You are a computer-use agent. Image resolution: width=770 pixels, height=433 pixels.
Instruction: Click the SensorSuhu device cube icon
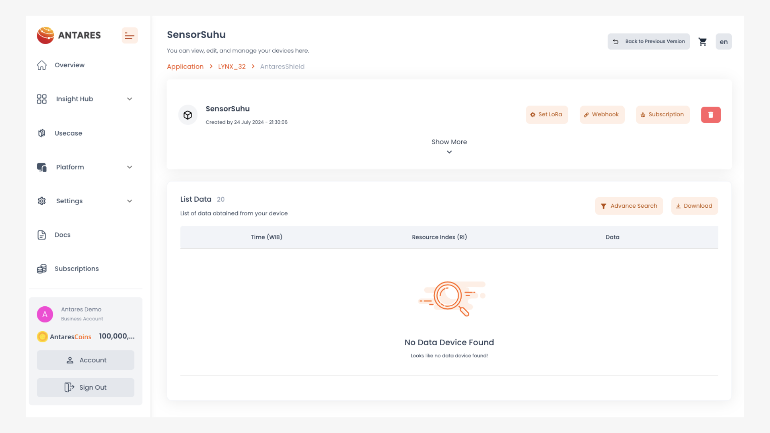188,115
